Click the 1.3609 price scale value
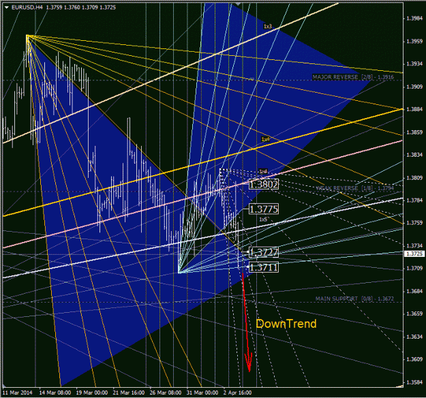 [x=414, y=359]
